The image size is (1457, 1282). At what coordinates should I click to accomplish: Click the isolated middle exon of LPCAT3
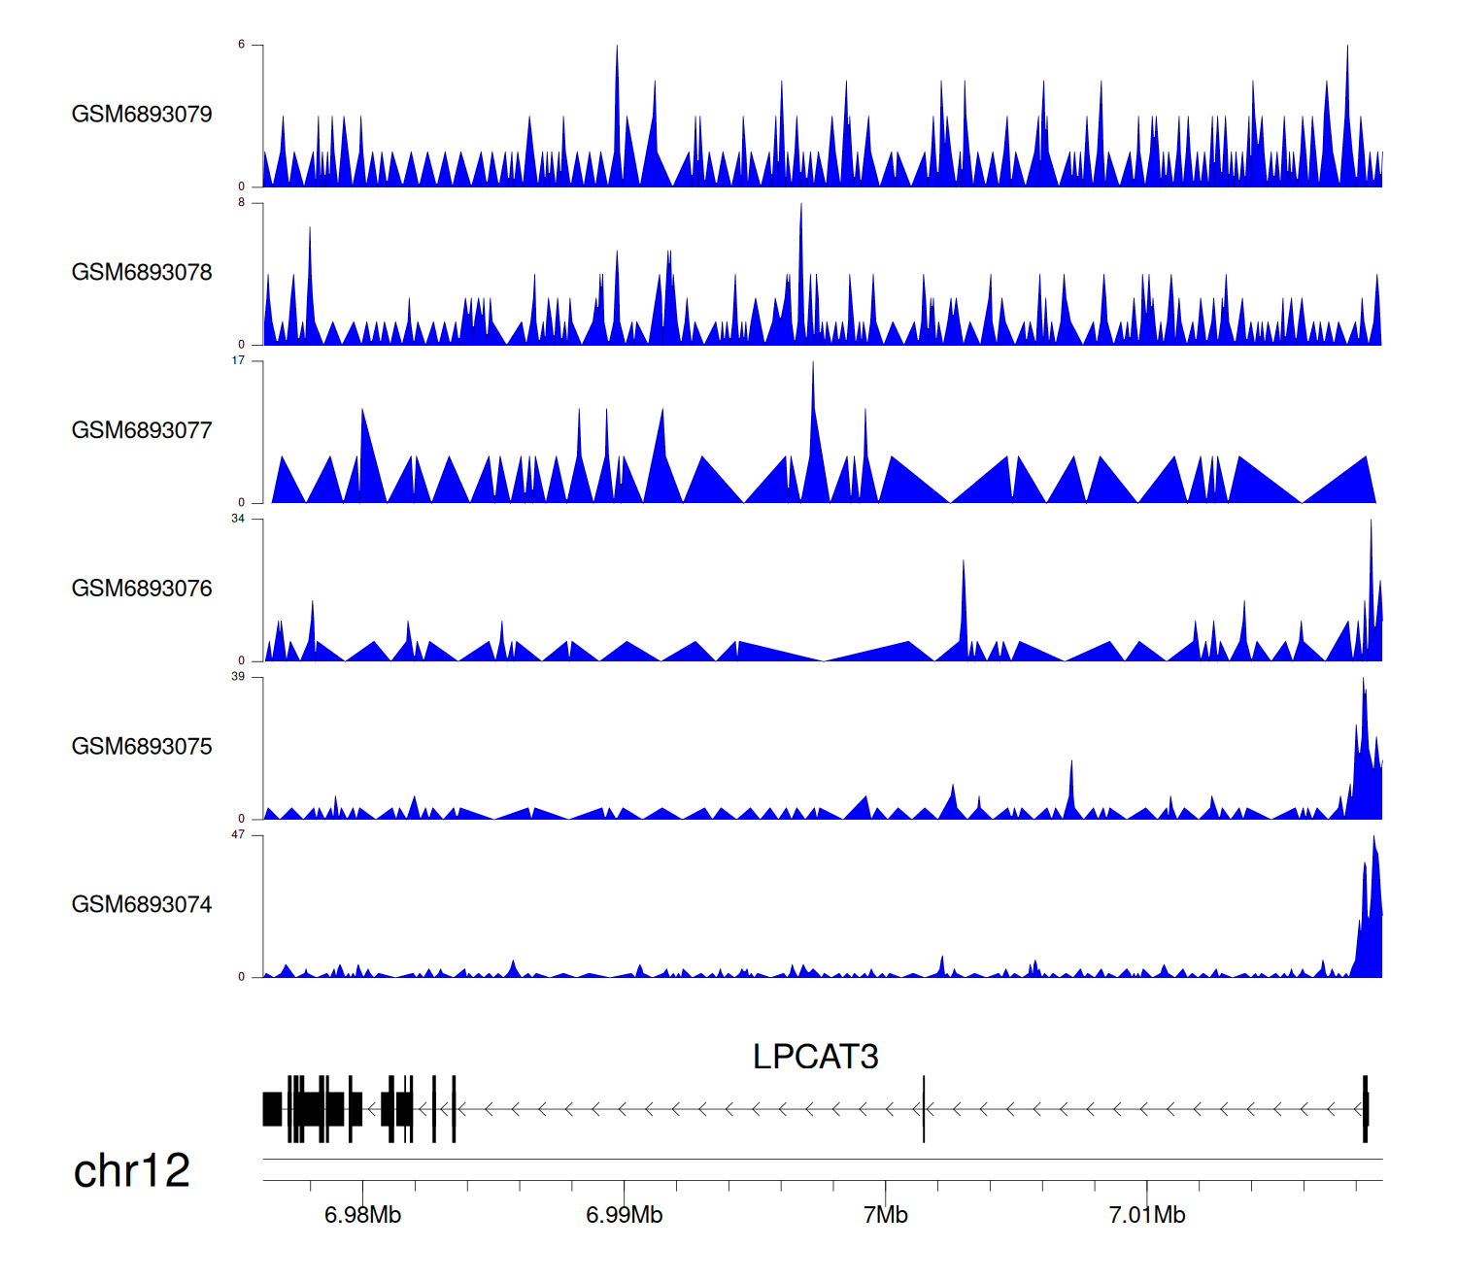pos(924,1109)
